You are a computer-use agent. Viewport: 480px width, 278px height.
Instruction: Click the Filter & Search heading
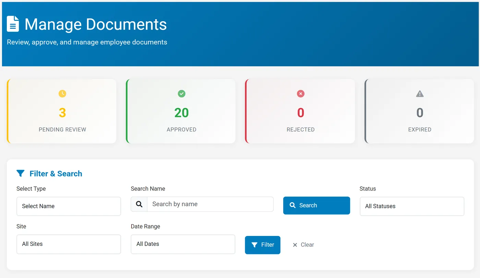pos(56,174)
